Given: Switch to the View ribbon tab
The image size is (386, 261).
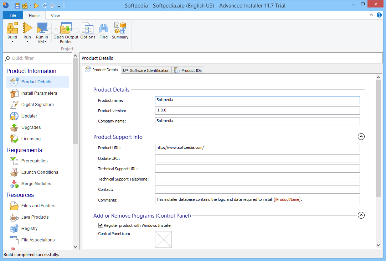Looking at the screenshot, I should [x=55, y=16].
